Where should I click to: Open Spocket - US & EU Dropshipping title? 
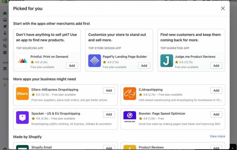point(56,113)
